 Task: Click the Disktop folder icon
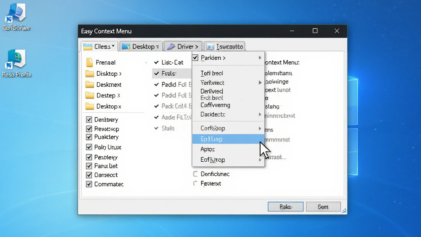pyautogui.click(x=89, y=74)
